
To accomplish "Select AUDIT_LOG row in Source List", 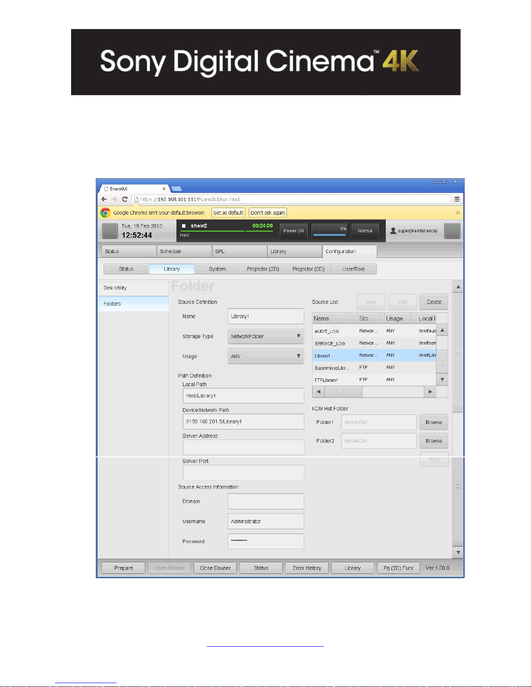I will tap(374, 331).
